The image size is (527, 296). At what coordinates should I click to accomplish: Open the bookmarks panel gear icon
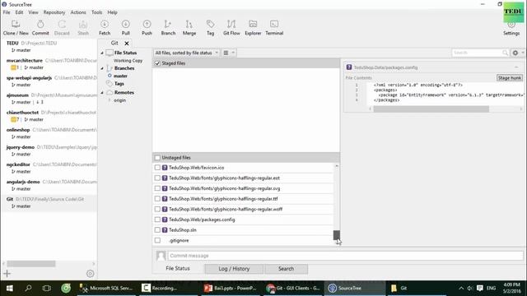[x=90, y=274]
